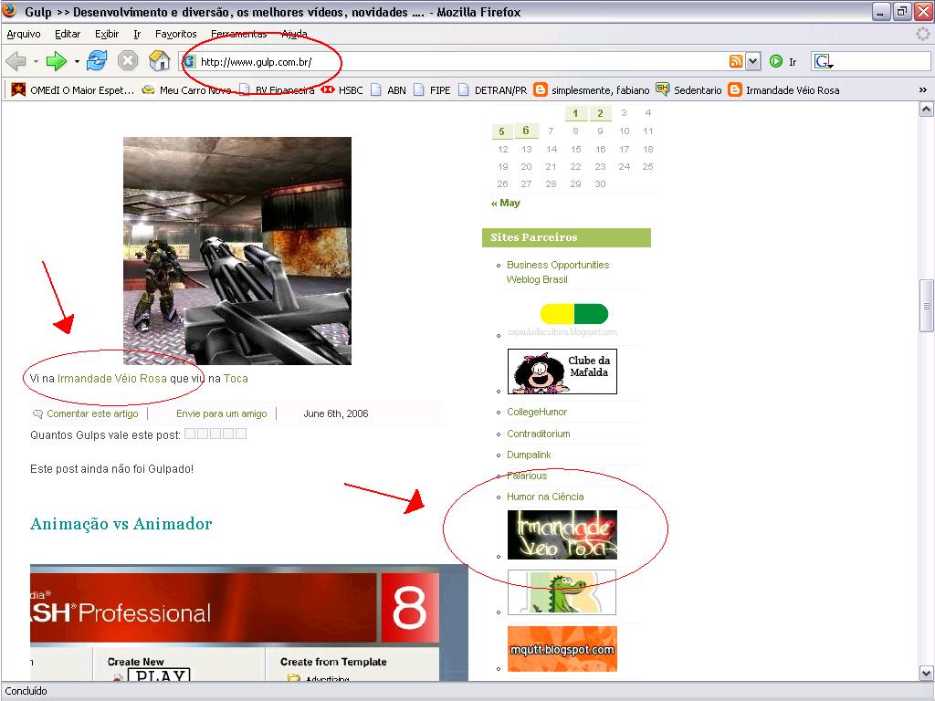
Task: Click the Quake game screenshot image
Action: [237, 251]
